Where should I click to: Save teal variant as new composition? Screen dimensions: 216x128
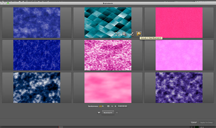(125, 34)
